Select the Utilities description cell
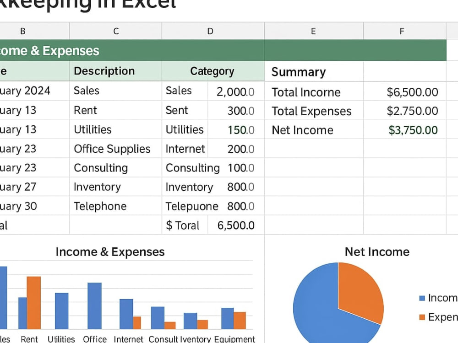Screen dimensions: 458x343 pyautogui.click(x=116, y=129)
